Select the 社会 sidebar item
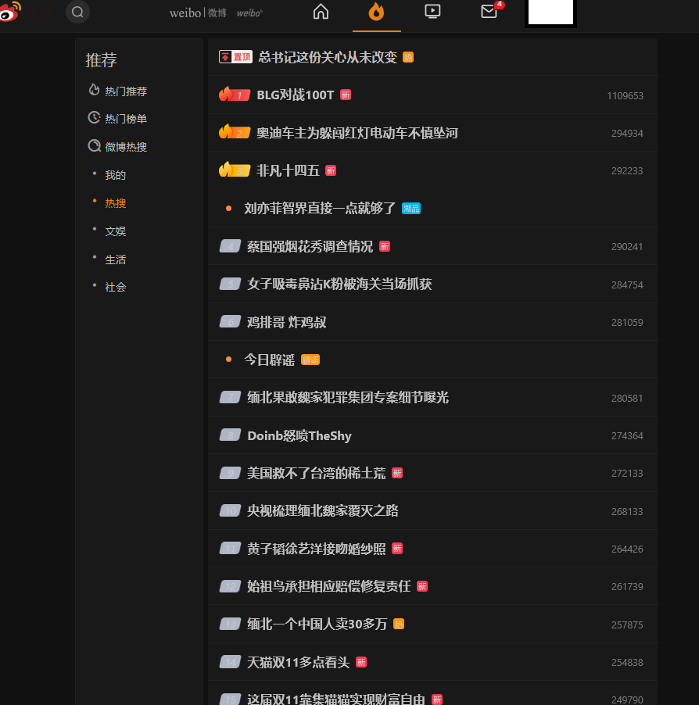The image size is (699, 705). 115,287
